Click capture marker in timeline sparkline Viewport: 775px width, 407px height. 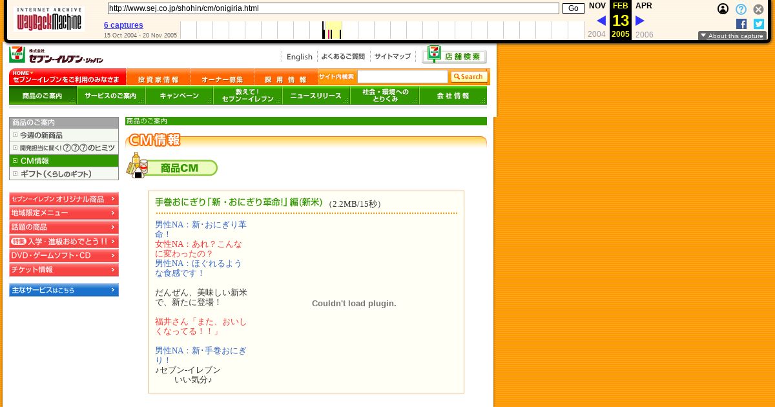332,30
